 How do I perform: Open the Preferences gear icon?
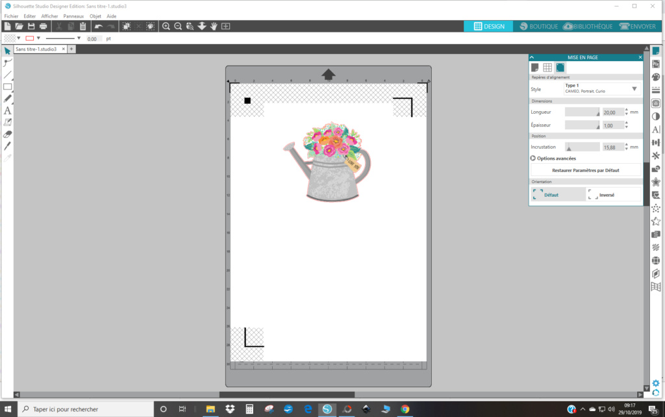pos(656,383)
